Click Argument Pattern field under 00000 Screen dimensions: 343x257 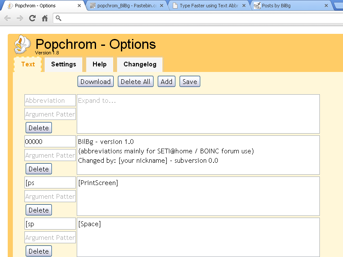click(50, 155)
